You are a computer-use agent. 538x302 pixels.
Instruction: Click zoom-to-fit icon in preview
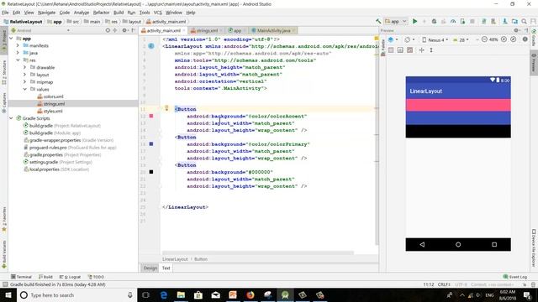point(514,39)
